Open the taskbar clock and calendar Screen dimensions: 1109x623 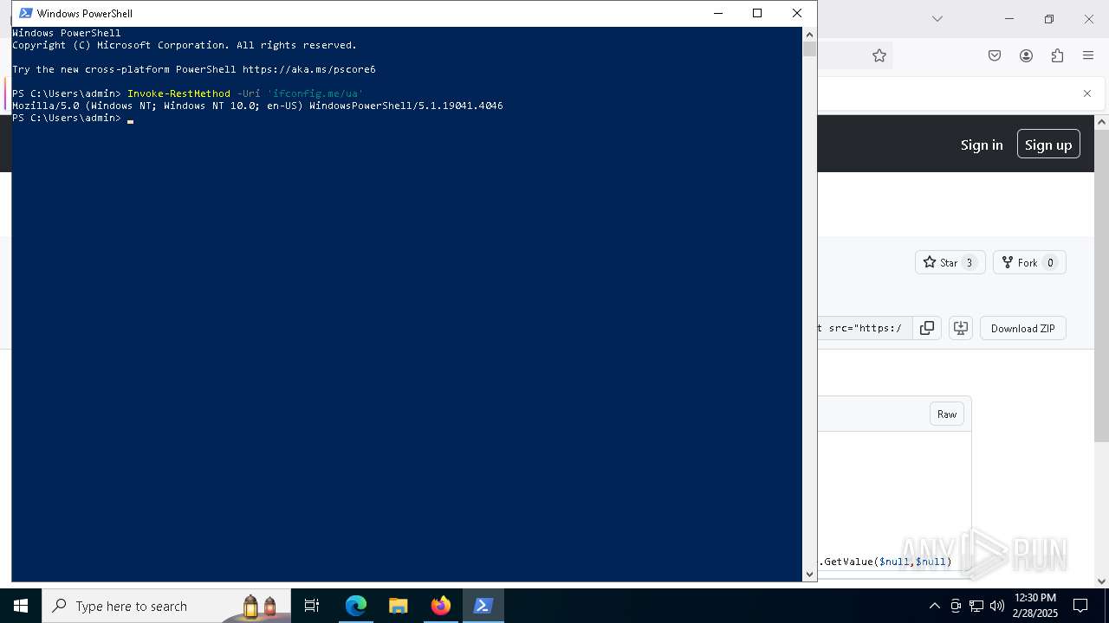tap(1034, 606)
